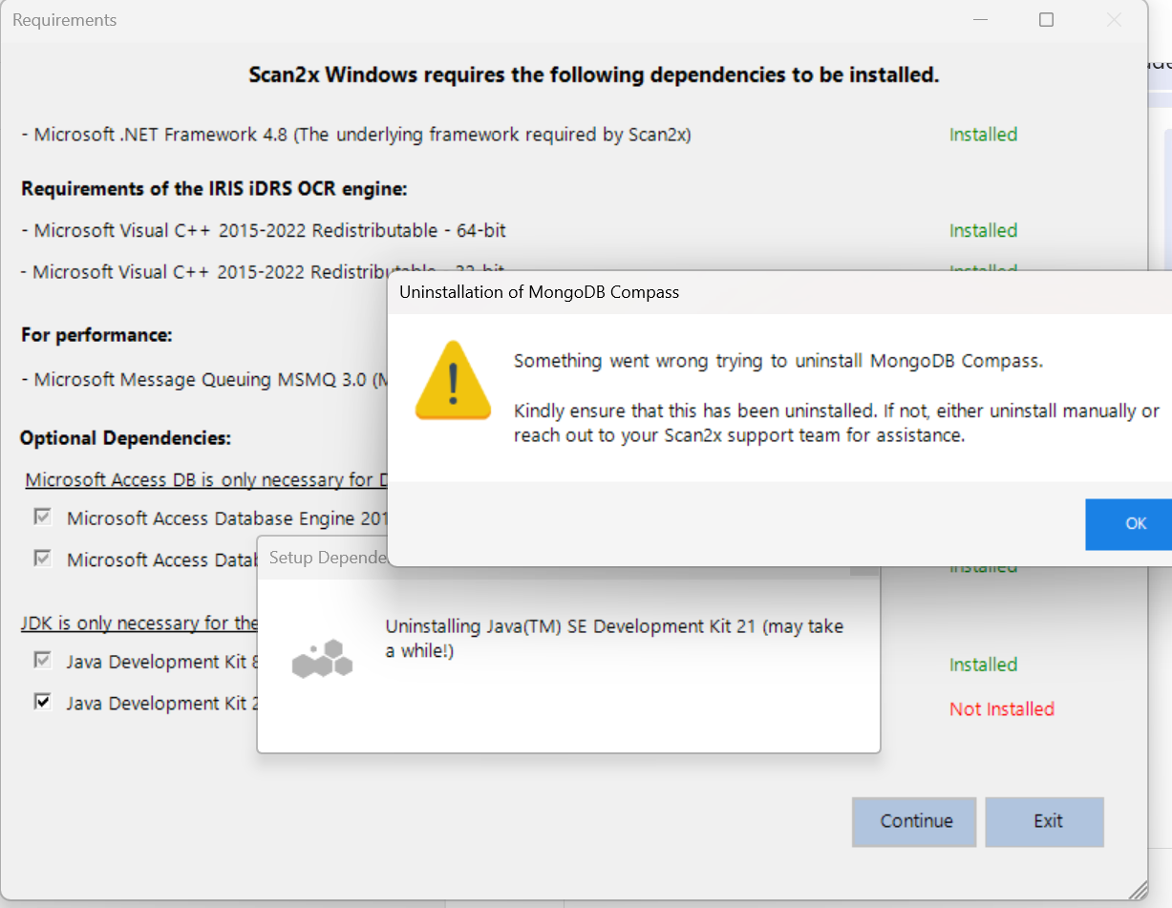
Task: Toggle the Java Development Kit 8 checkbox
Action: [x=42, y=661]
